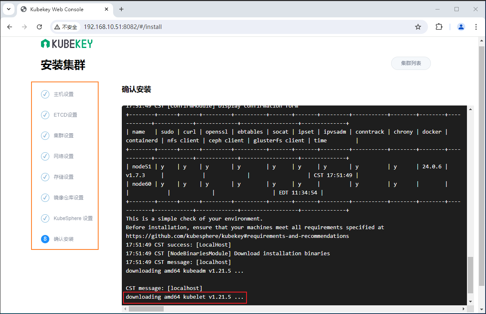Select the 确认安装 step label
Image resolution: width=486 pixels, height=314 pixels.
tap(63, 239)
